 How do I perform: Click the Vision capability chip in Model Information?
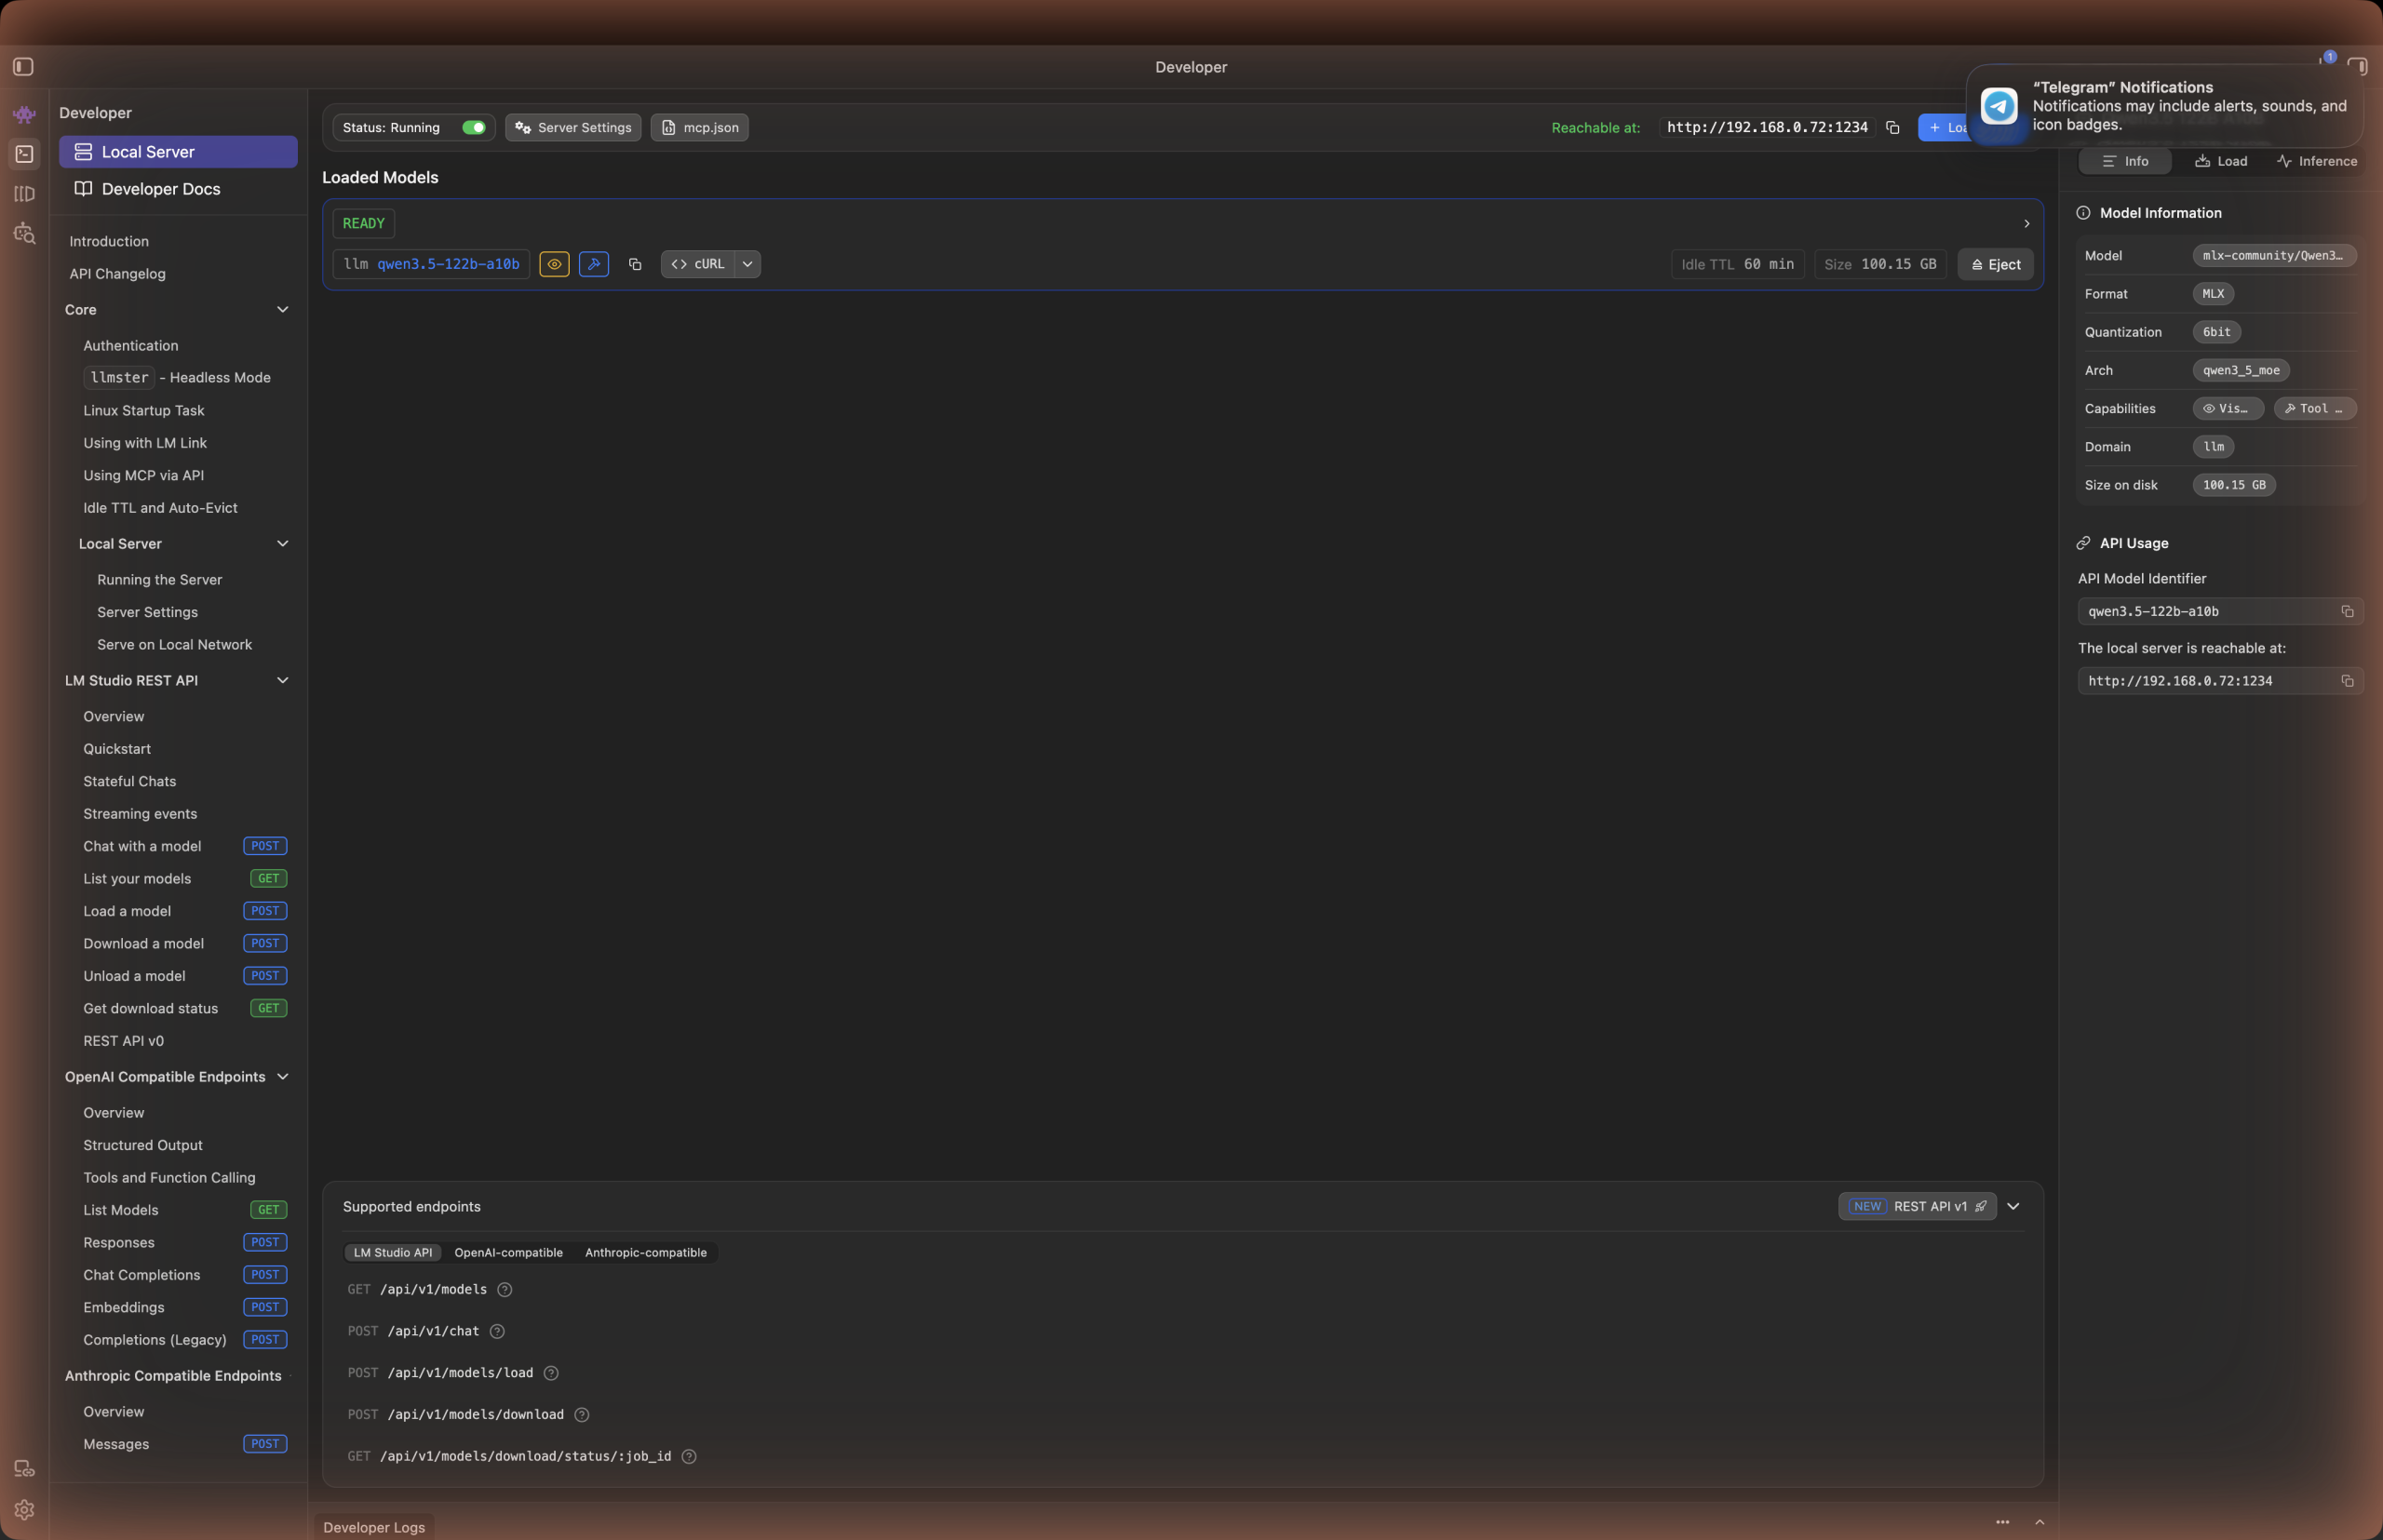tap(2228, 409)
